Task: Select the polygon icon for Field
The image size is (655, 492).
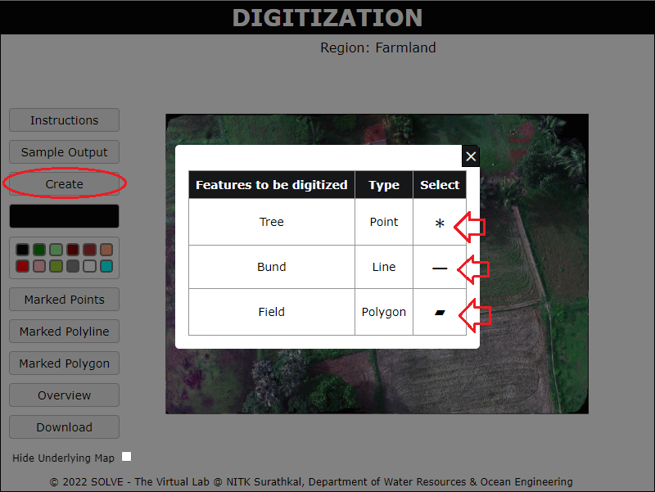Action: tap(440, 313)
